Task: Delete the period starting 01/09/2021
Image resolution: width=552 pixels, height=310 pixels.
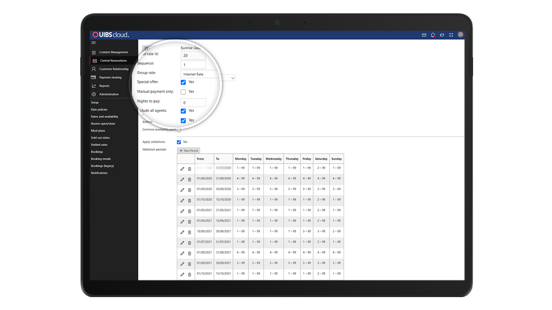Action: point(189,264)
